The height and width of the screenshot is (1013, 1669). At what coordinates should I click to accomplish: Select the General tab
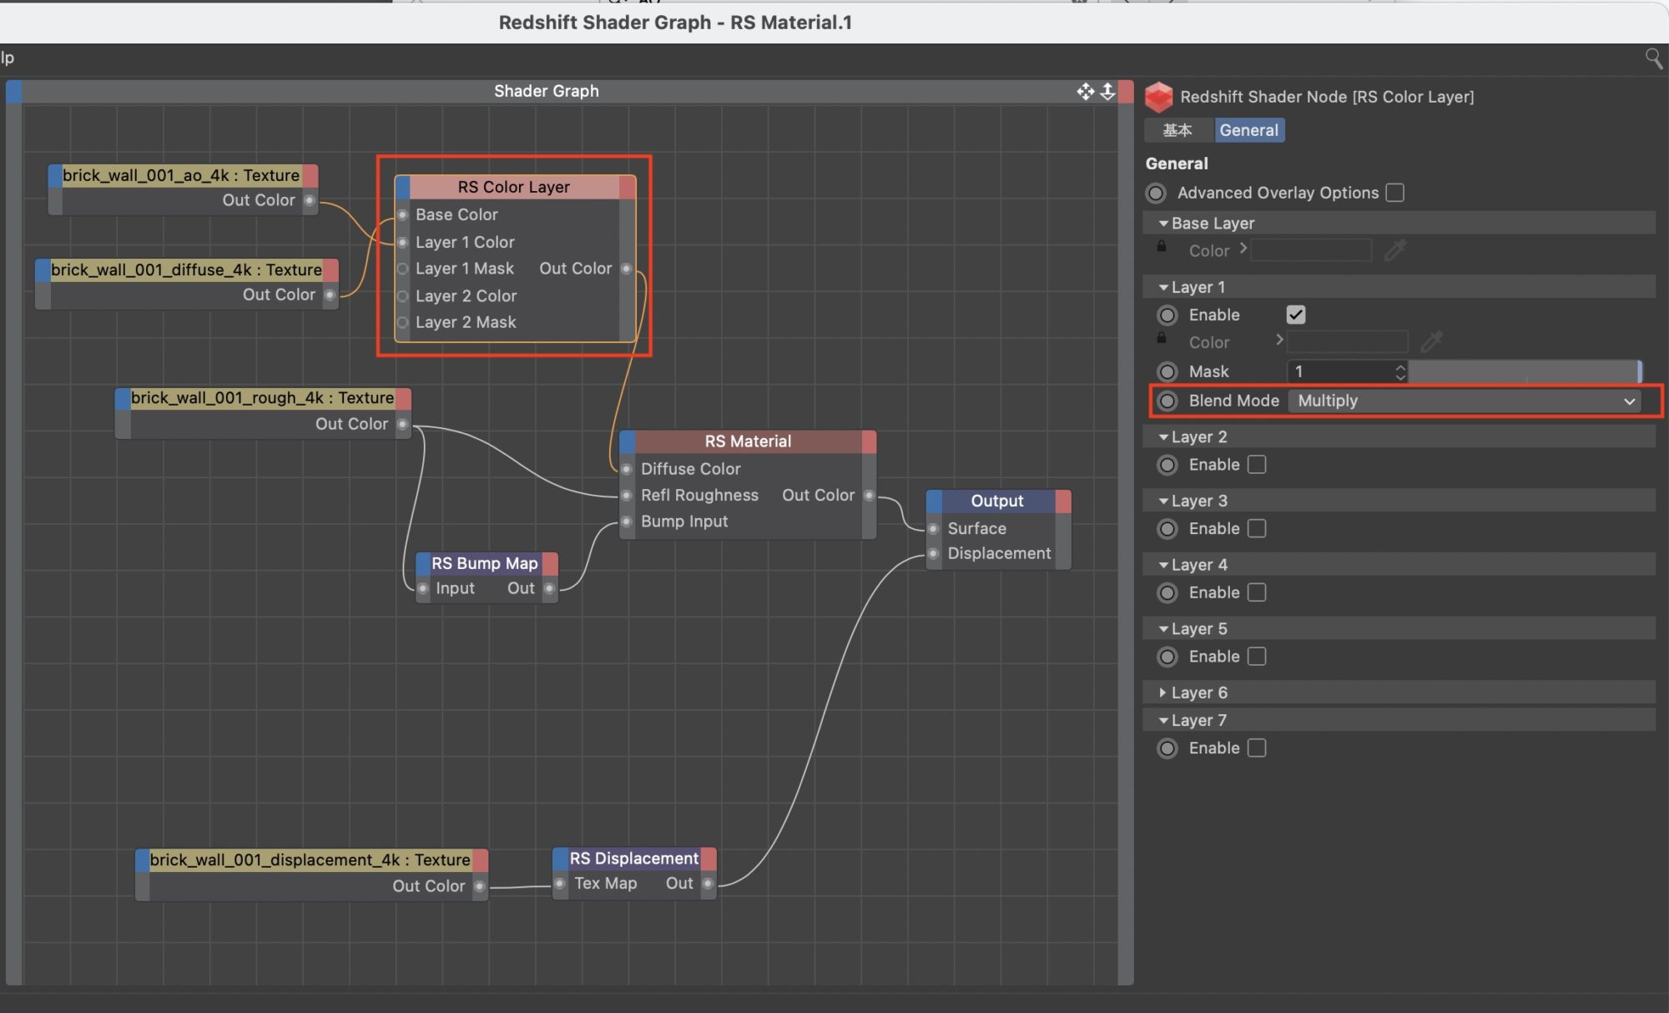pyautogui.click(x=1248, y=130)
